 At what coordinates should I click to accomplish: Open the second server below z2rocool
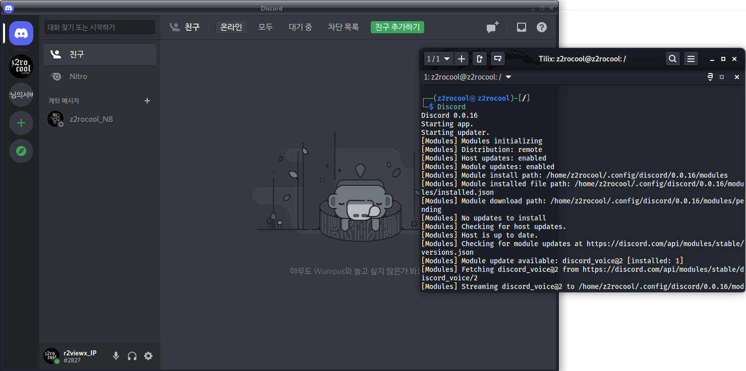coord(21,95)
